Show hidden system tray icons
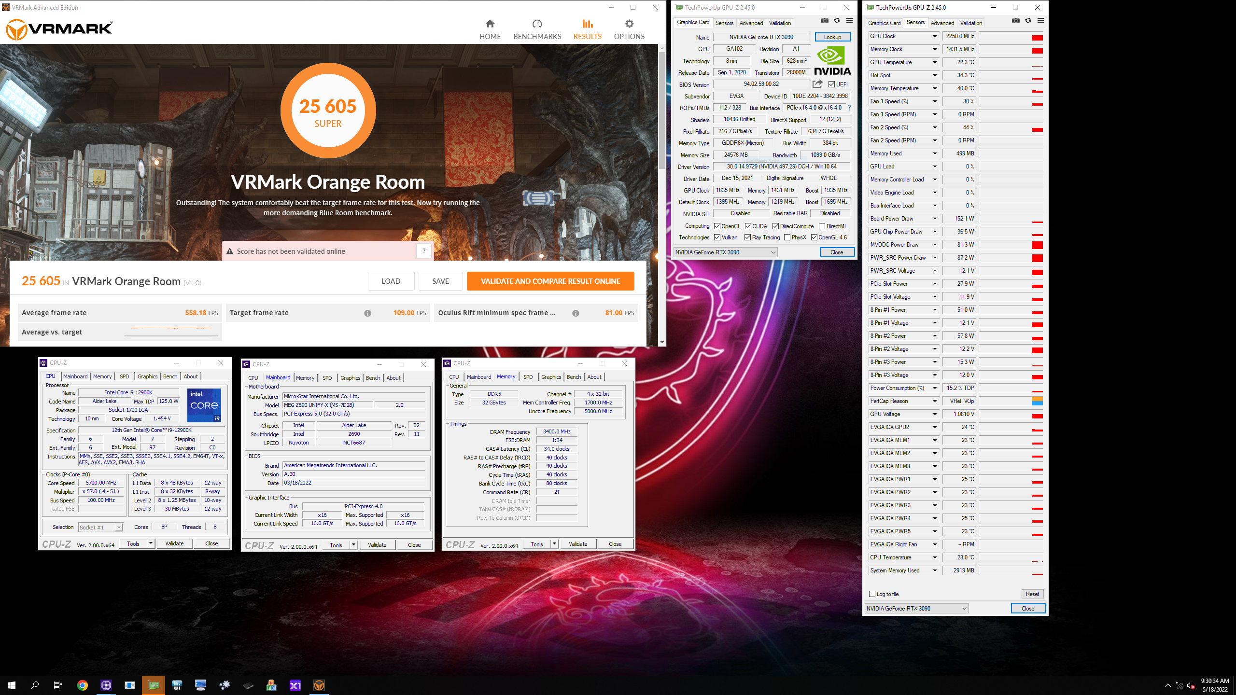Viewport: 1236px width, 695px height. tap(1168, 685)
